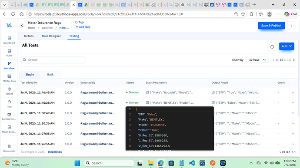The height and width of the screenshot is (168, 300).
Task: Expand the 11:46:48 AM test row
Action: click(293, 92)
